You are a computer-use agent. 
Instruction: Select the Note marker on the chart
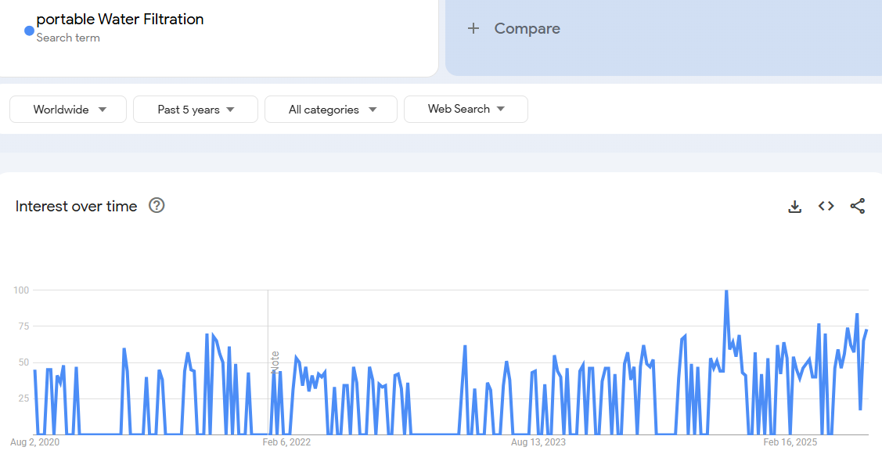click(275, 362)
